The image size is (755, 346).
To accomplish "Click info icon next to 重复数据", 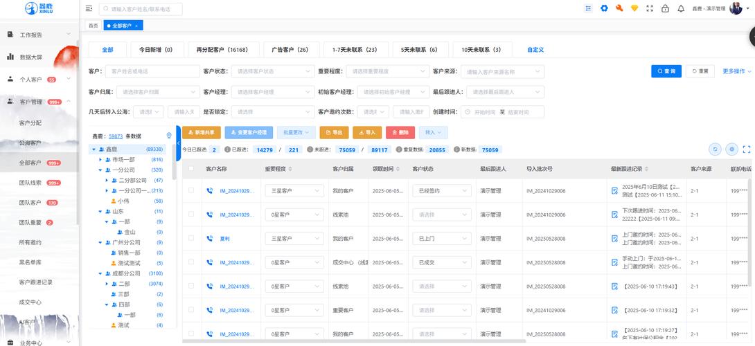I will tap(399, 149).
